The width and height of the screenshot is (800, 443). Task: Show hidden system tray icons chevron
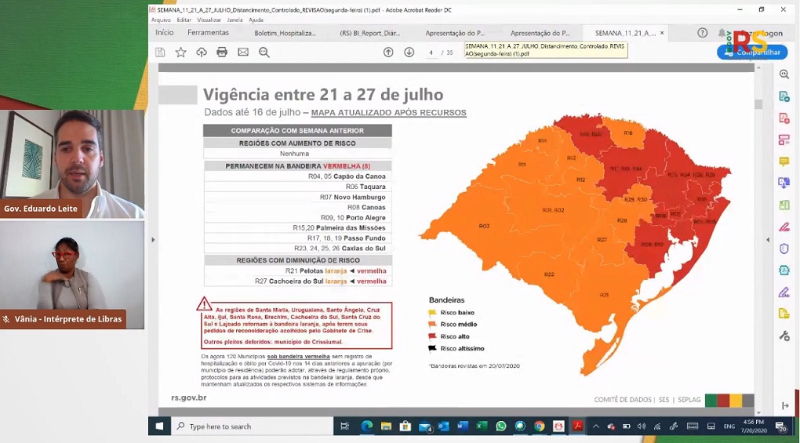(x=595, y=427)
